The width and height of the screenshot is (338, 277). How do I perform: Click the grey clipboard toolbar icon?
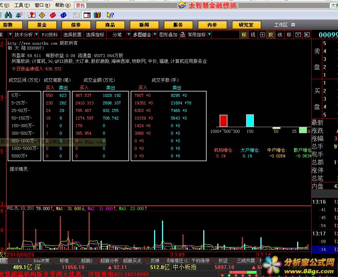pyautogui.click(x=76, y=15)
